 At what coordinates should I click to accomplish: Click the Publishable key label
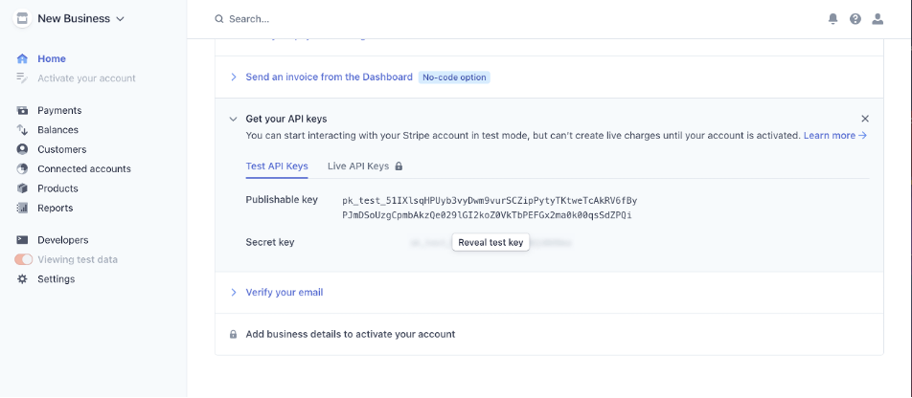pyautogui.click(x=282, y=199)
